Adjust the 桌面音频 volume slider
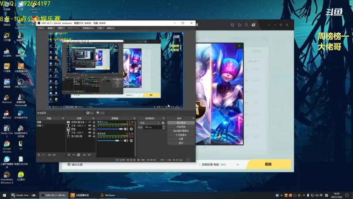353x199 pixels. [x=110, y=141]
